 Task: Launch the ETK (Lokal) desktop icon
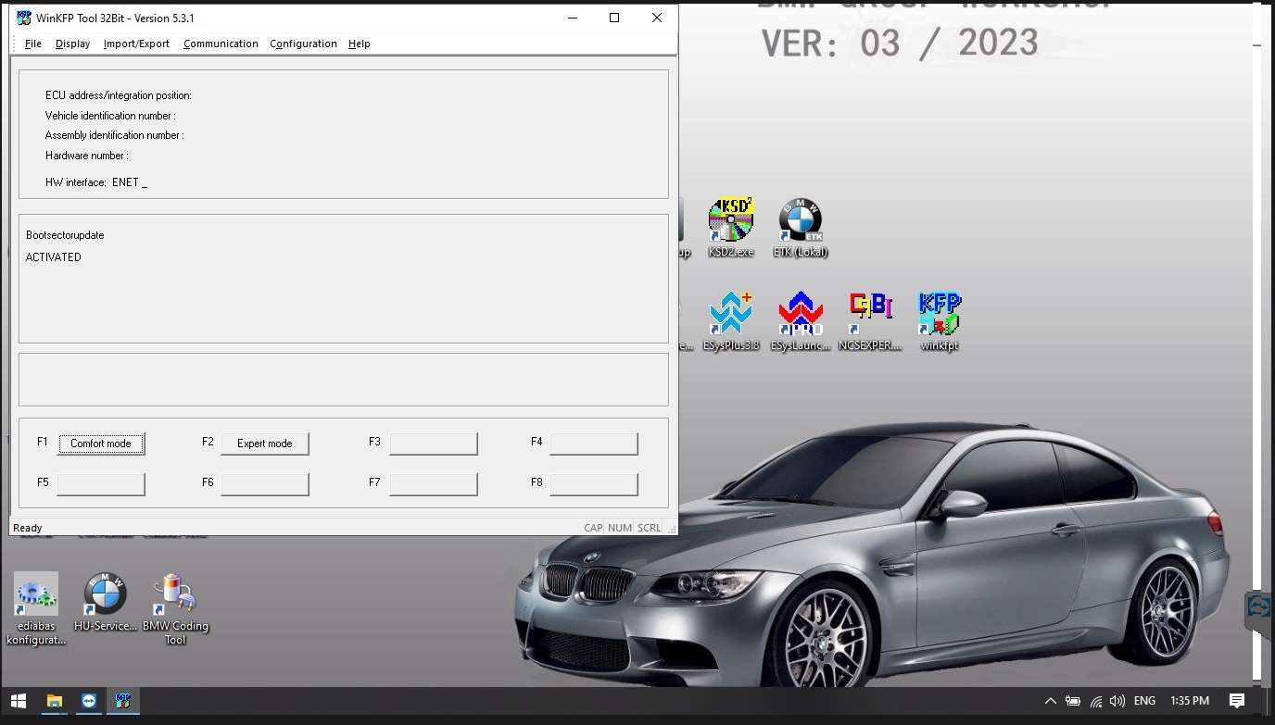(800, 227)
